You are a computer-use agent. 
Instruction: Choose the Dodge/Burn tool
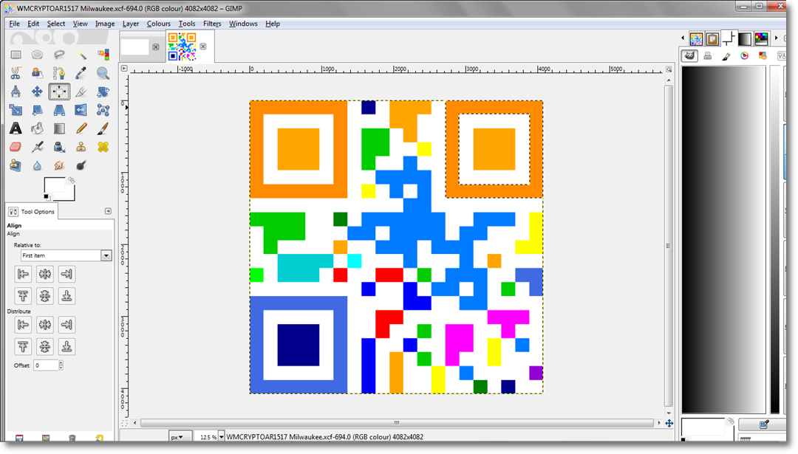pos(81,165)
